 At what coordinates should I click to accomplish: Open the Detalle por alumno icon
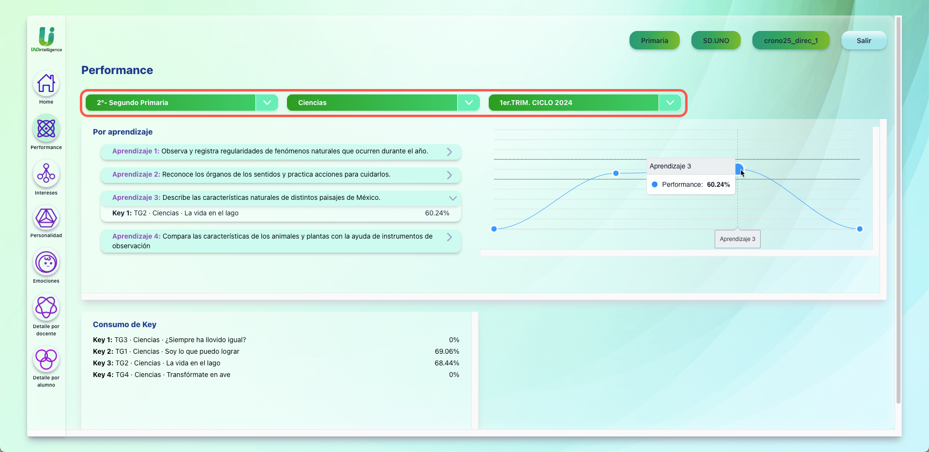tap(46, 359)
